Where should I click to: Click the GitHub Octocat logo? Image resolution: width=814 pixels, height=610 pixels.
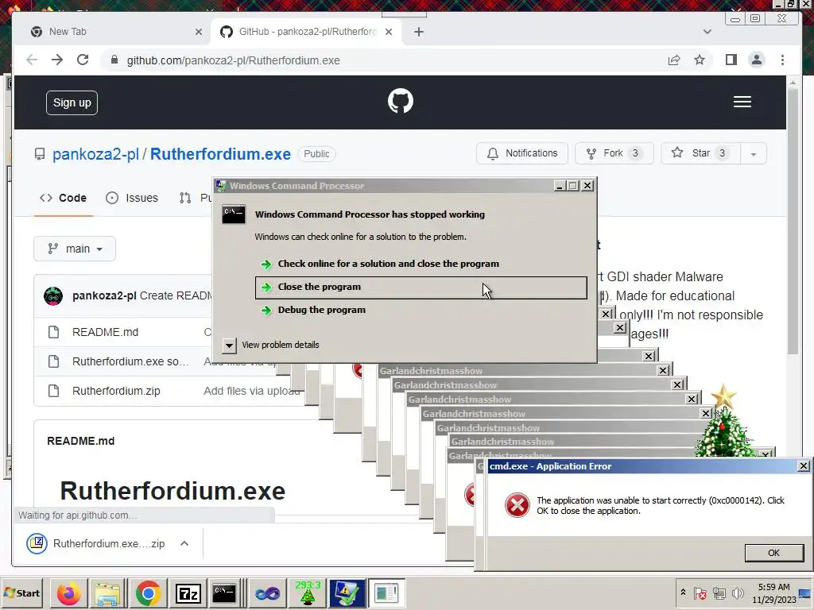[401, 101]
